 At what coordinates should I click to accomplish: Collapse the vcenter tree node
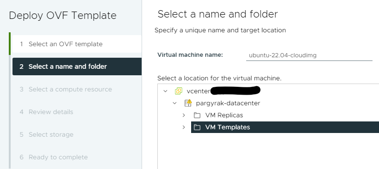[x=165, y=91]
